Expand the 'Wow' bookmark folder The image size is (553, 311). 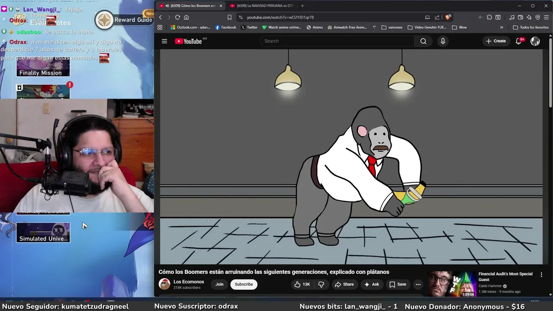[459, 27]
